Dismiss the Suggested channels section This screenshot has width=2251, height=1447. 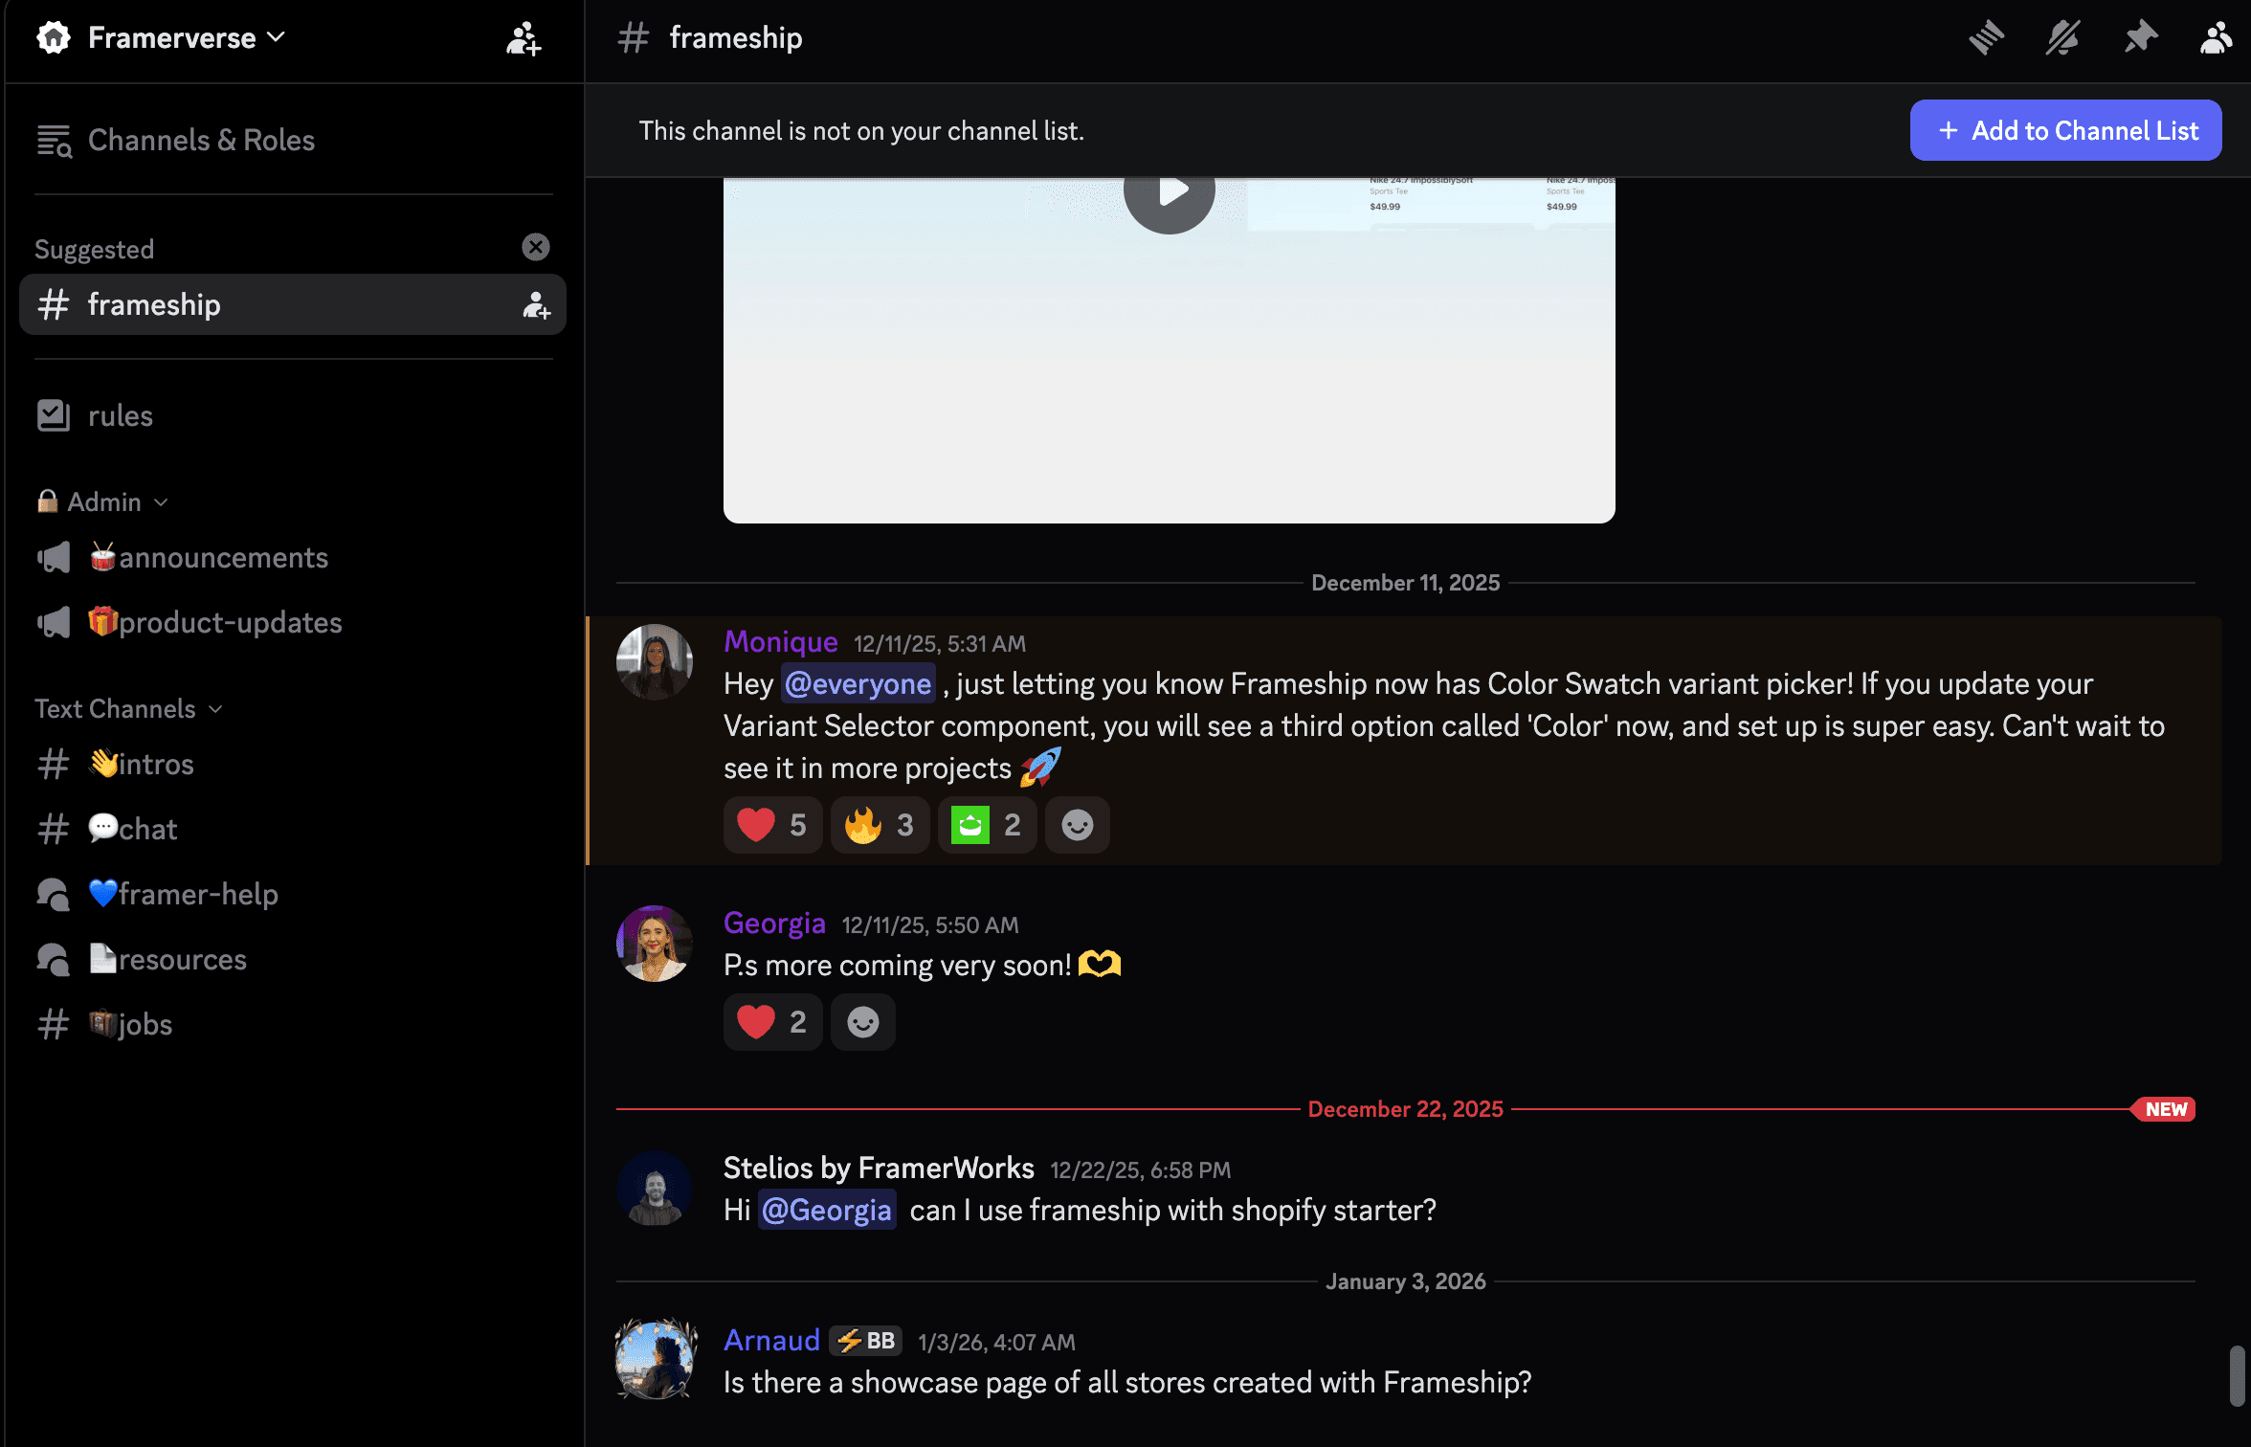coord(536,246)
